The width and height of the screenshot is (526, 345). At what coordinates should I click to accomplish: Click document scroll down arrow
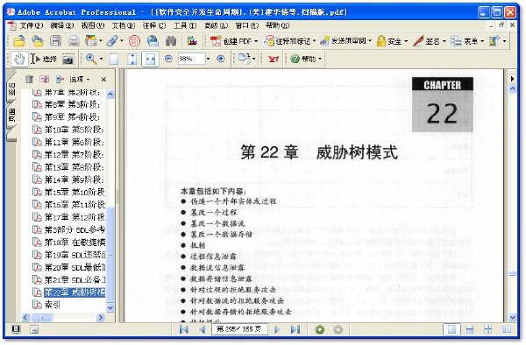[x=512, y=317]
